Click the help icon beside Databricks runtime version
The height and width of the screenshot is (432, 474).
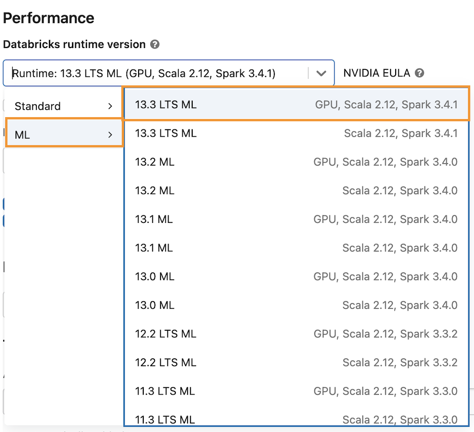click(154, 44)
